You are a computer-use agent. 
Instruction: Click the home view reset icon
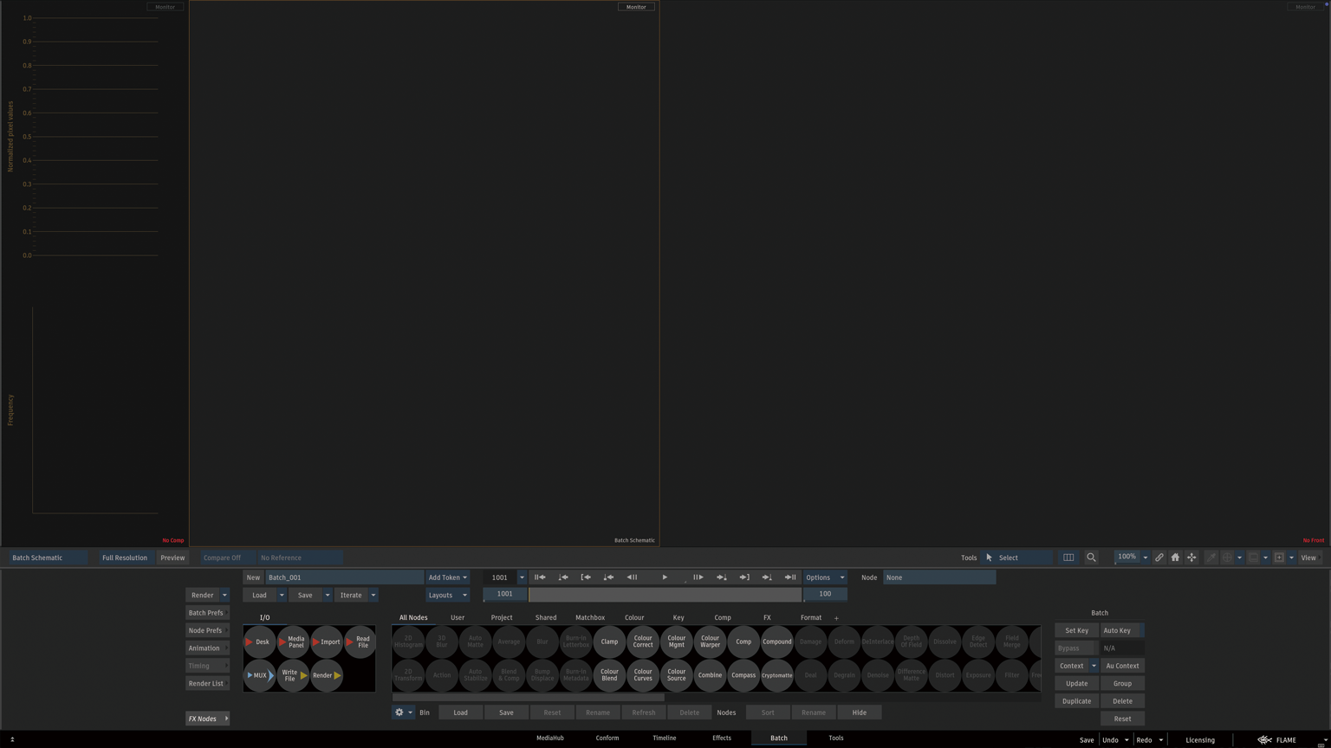click(x=1175, y=558)
